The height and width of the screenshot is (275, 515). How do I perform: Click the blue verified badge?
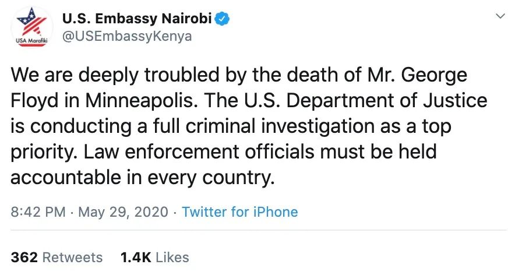pos(223,19)
